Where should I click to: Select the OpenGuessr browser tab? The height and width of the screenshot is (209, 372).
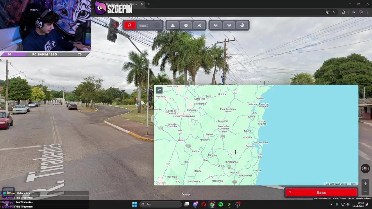click(x=122, y=4)
